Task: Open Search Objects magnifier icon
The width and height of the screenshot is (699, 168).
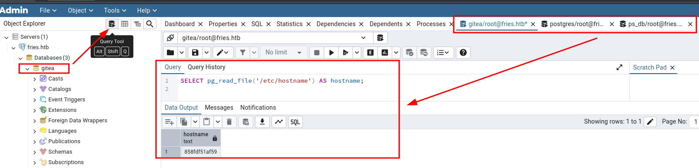Action: pyautogui.click(x=150, y=24)
